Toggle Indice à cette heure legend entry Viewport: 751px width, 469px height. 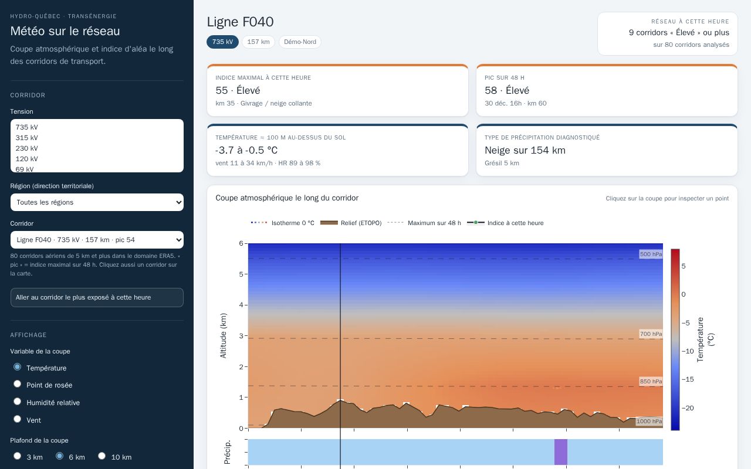(x=505, y=223)
